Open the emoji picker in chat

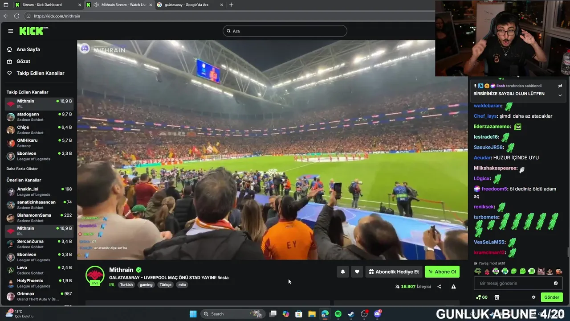[556, 283]
